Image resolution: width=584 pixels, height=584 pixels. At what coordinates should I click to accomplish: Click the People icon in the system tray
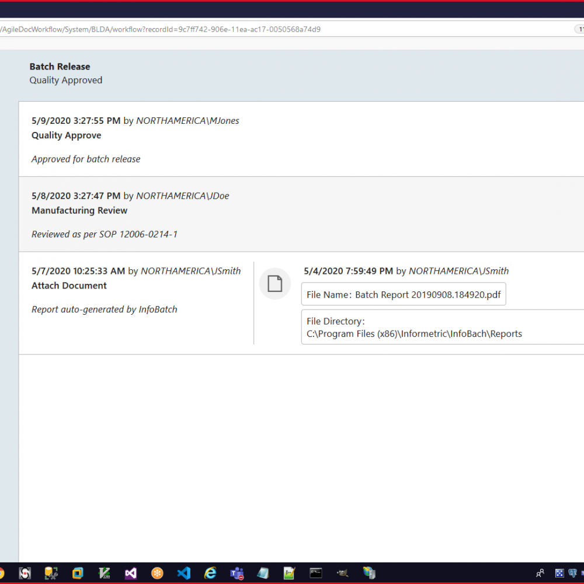coord(540,573)
